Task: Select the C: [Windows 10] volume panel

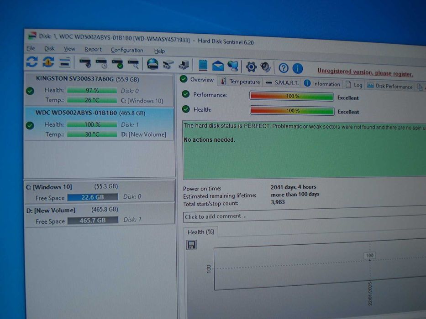Action: (100, 191)
